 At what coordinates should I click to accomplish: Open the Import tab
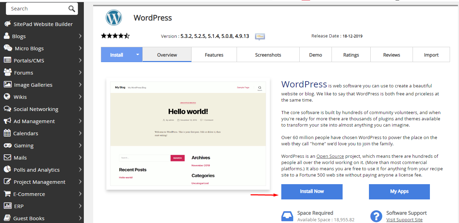pos(431,55)
